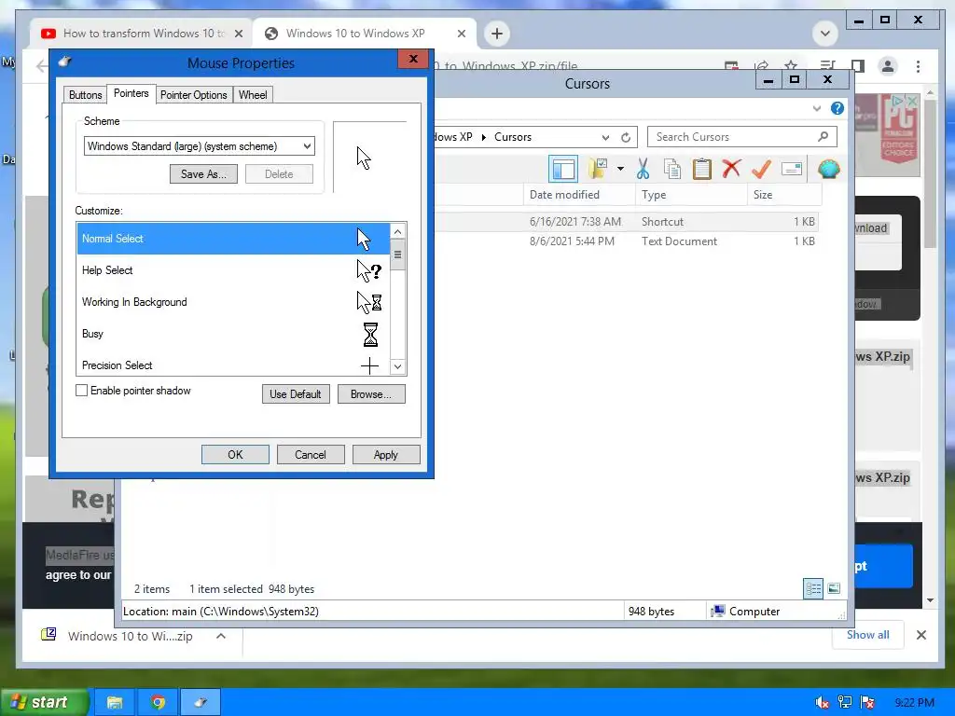Image resolution: width=955 pixels, height=716 pixels.
Task: Switch Explorer to large icons view
Action: coord(834,589)
